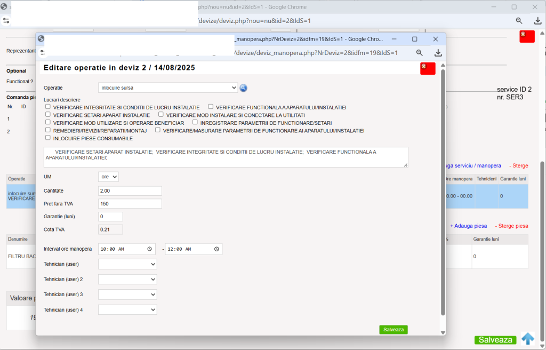
Task: Enable REMEDIERI/REVIZII/REPARATII/MONTAJ checkbox
Action: (x=47, y=130)
